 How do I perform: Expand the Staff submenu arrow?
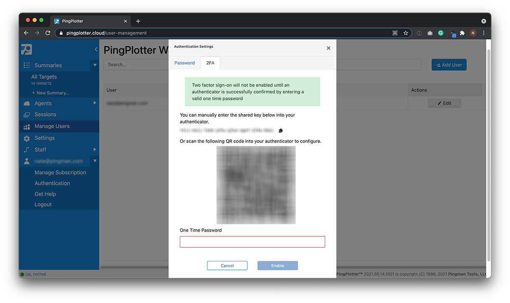coord(95,149)
